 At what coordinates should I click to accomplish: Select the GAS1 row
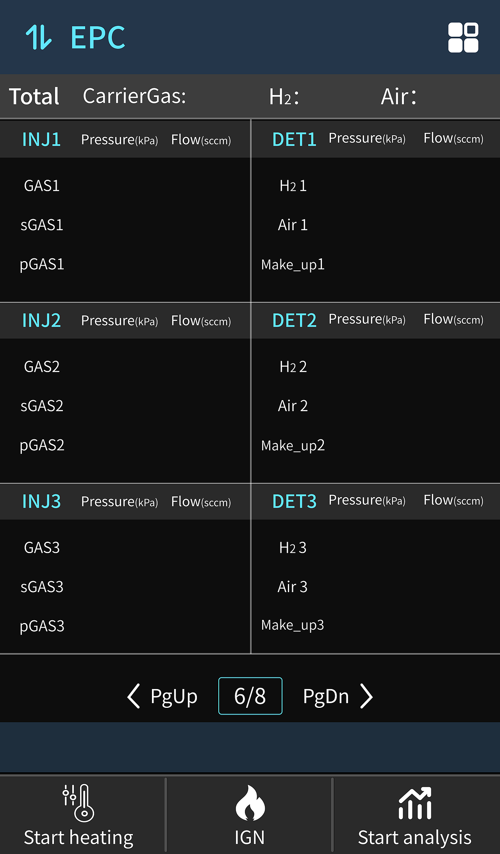[42, 186]
